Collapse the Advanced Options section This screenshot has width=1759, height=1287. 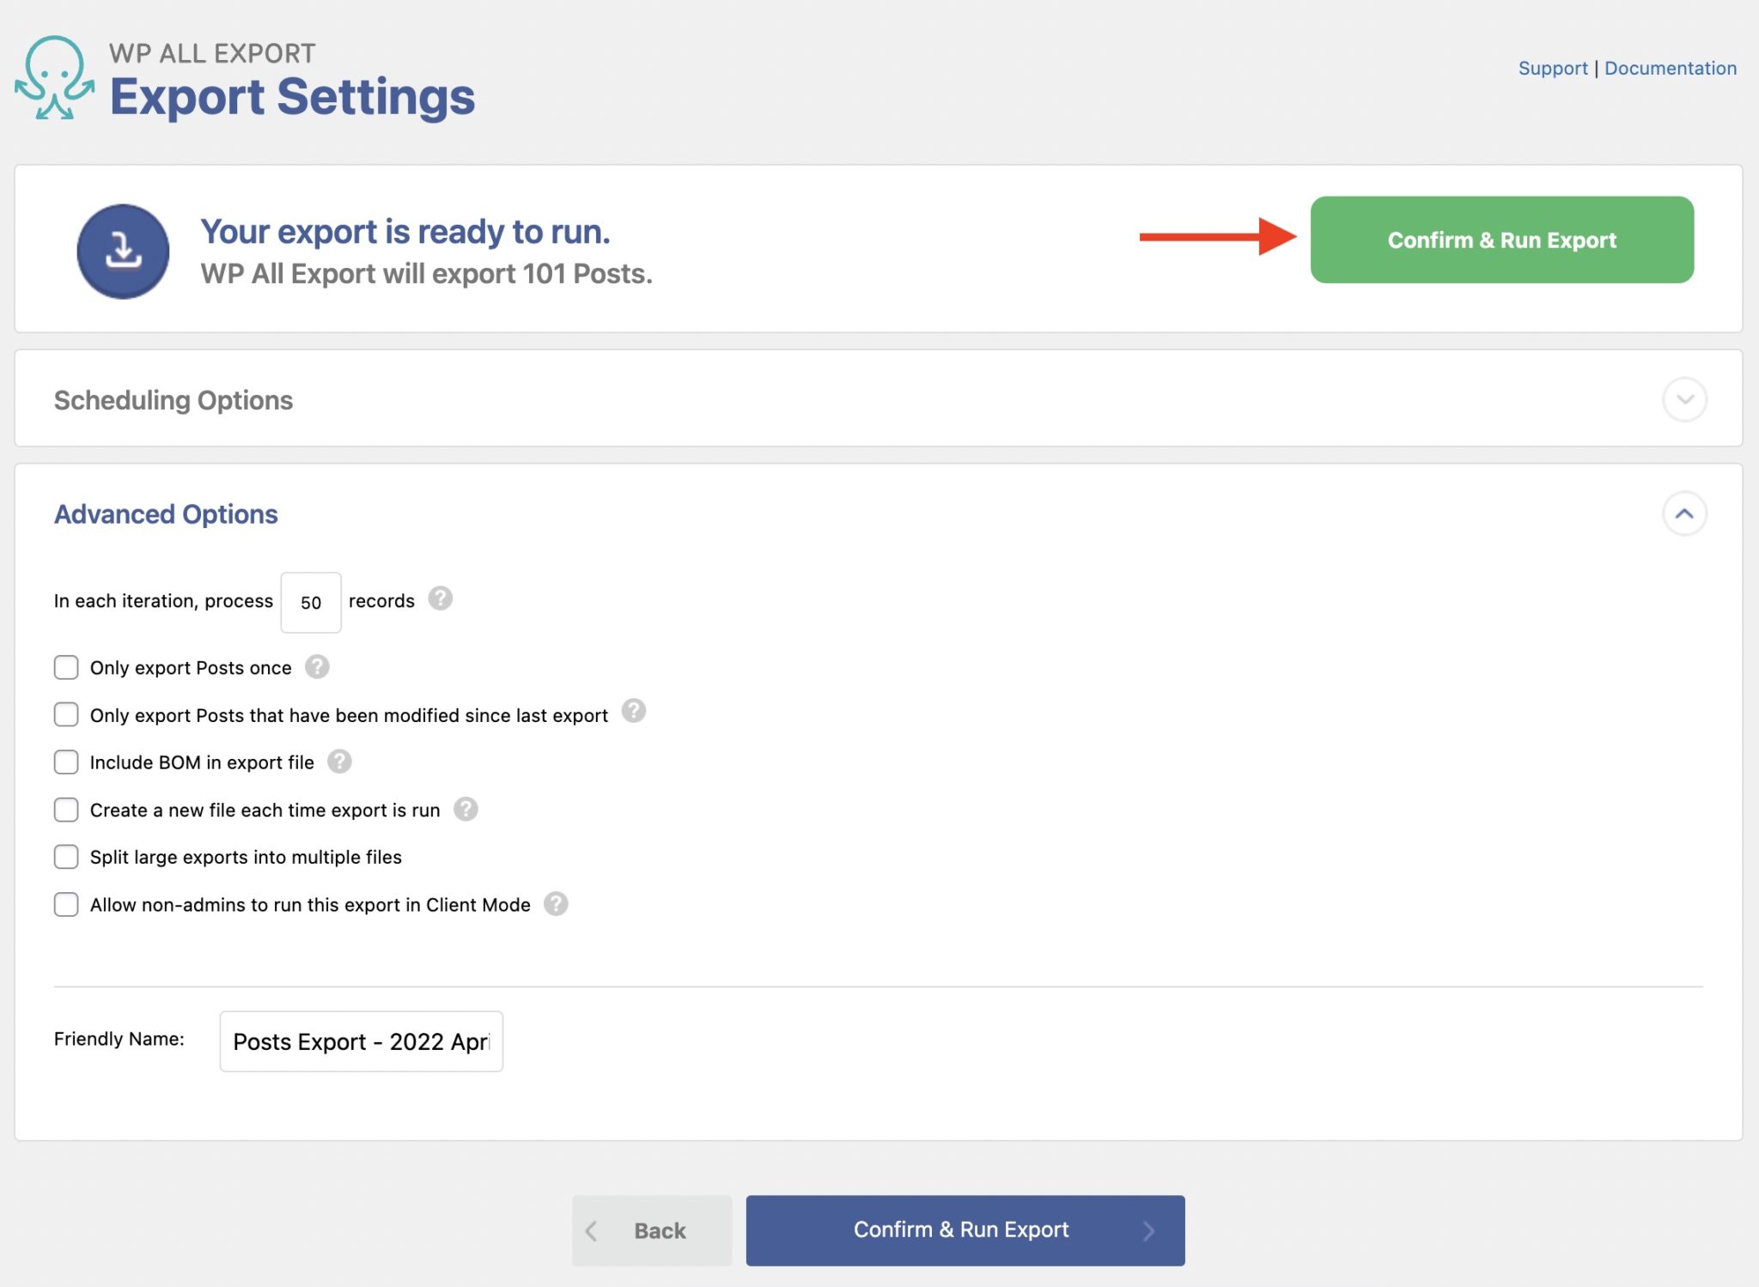[1685, 513]
